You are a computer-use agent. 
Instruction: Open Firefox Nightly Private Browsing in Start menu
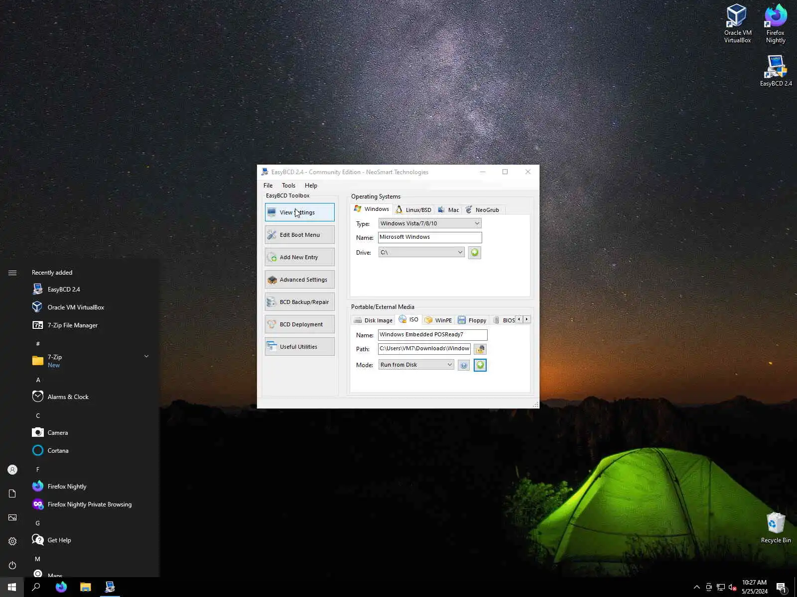(91, 504)
